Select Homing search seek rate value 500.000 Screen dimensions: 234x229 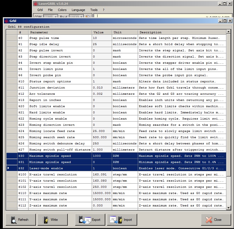102,137
